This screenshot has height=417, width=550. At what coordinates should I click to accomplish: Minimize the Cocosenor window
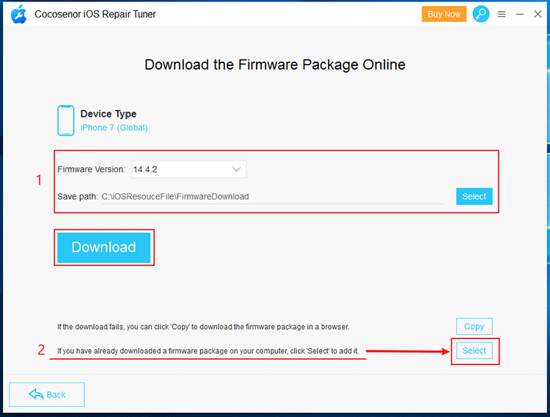pos(519,14)
